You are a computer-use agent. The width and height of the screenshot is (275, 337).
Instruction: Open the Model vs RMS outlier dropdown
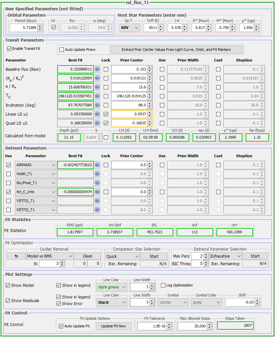pos(49,256)
